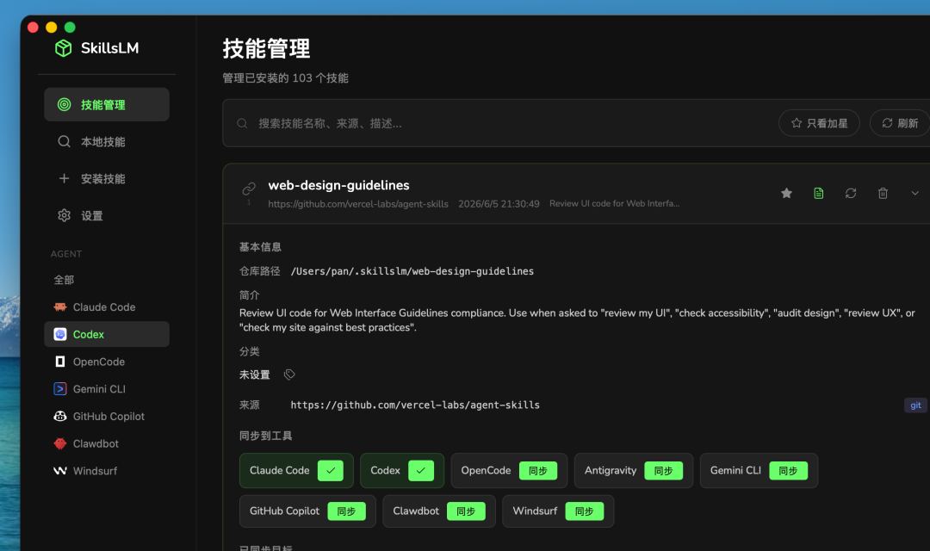Click the 未设置 category text

tap(254, 375)
